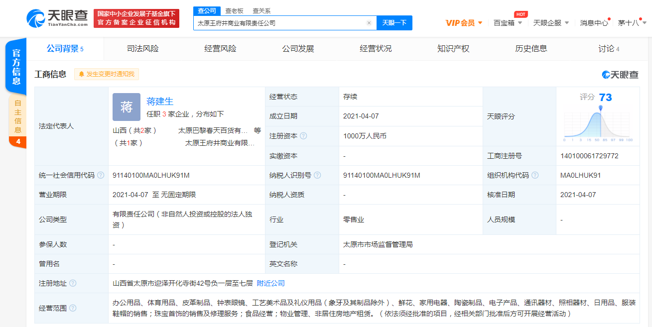
Task: Select the 查老板 search tab
Action: click(234, 10)
